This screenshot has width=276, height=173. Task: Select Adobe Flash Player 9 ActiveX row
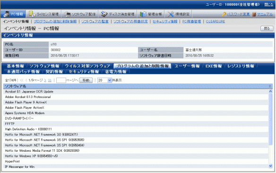click(136, 102)
